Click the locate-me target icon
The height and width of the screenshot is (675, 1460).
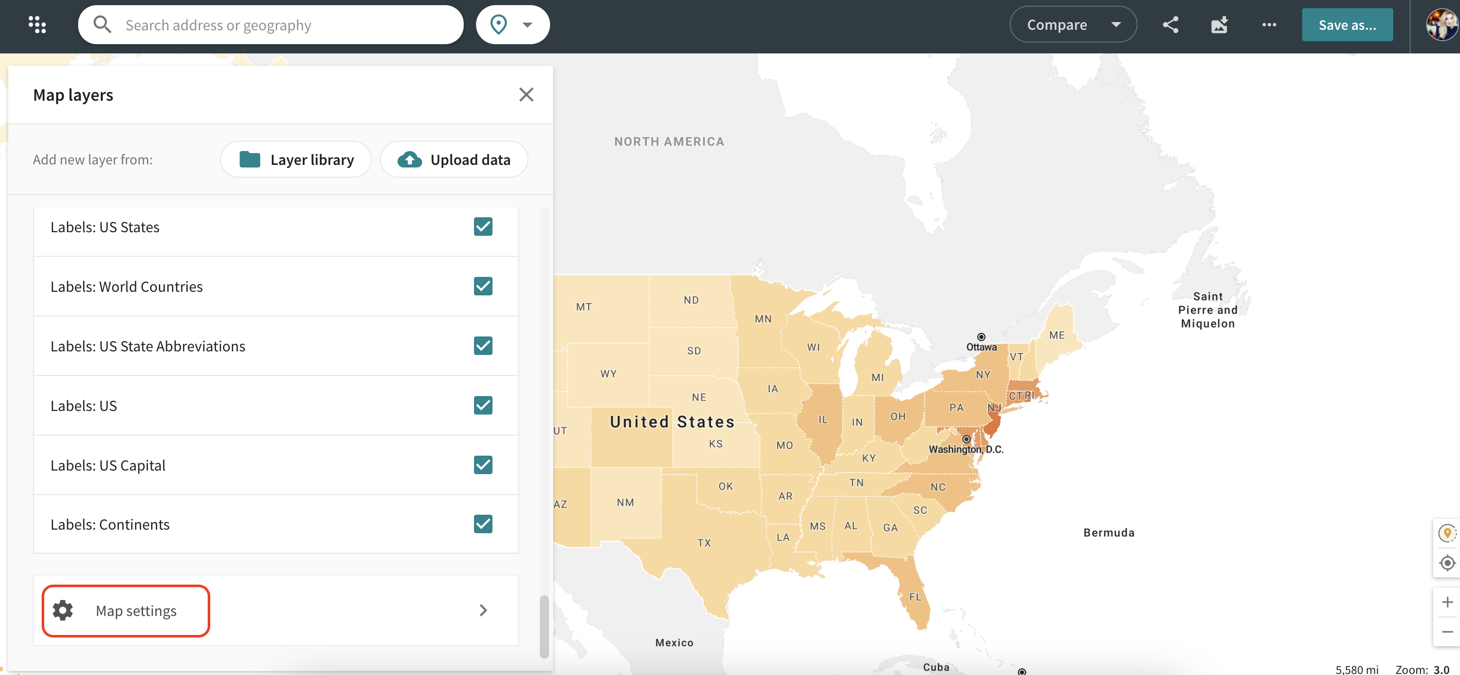(x=1447, y=563)
